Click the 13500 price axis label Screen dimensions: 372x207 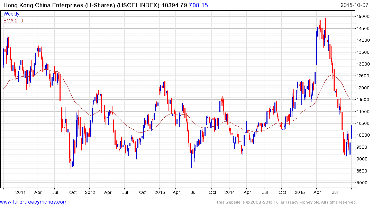363,52
